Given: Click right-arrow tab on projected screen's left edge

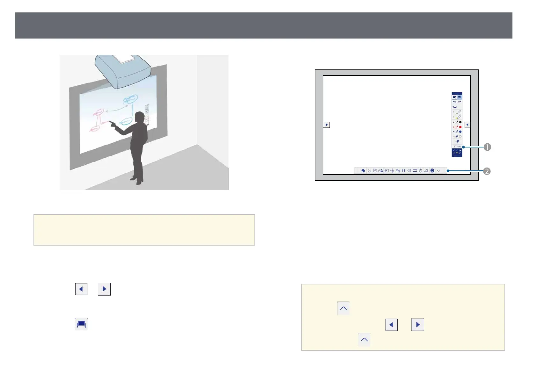Looking at the screenshot, I should [x=326, y=125].
